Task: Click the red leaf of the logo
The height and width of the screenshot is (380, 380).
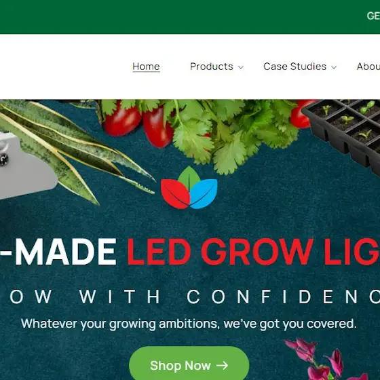Action: click(x=176, y=194)
